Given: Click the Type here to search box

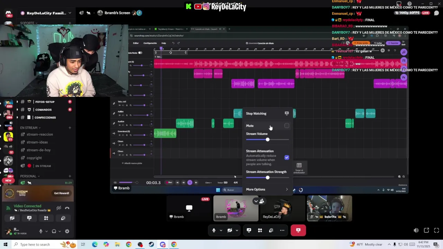Looking at the screenshot, I should 44,245.
